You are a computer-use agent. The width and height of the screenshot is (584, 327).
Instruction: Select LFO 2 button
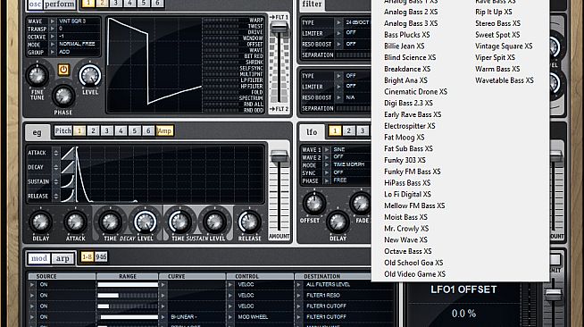coord(348,130)
